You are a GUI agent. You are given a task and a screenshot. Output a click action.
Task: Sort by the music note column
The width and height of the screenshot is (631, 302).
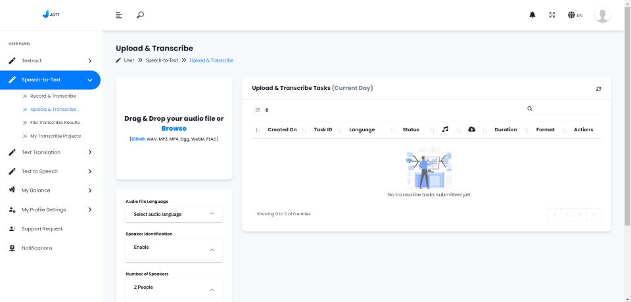(445, 129)
